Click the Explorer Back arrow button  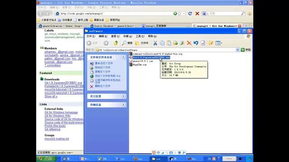[x=89, y=43]
